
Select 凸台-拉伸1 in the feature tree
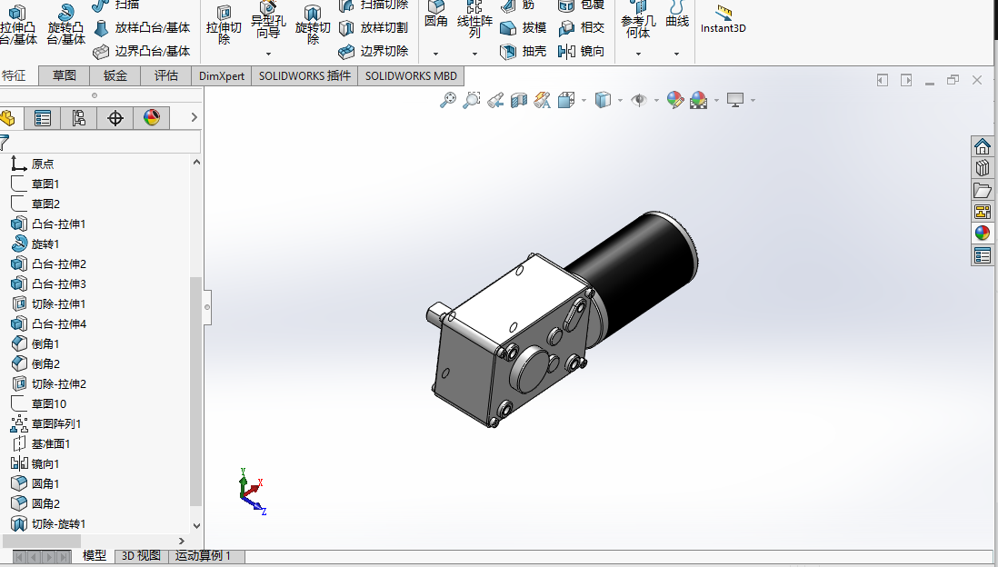click(49, 224)
